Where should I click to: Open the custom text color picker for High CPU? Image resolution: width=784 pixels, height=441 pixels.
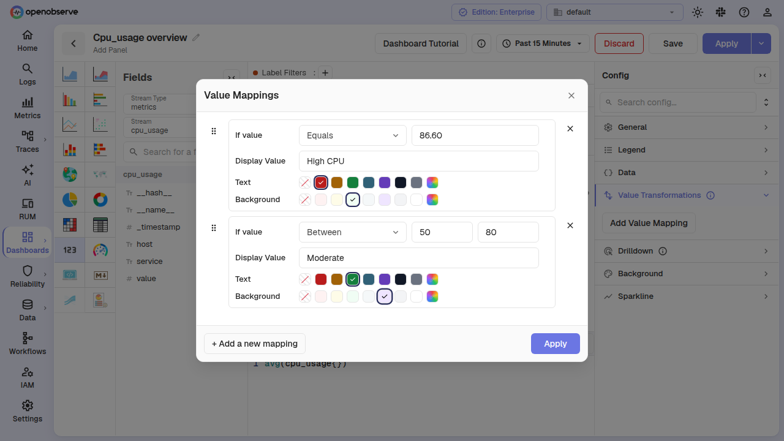432,183
